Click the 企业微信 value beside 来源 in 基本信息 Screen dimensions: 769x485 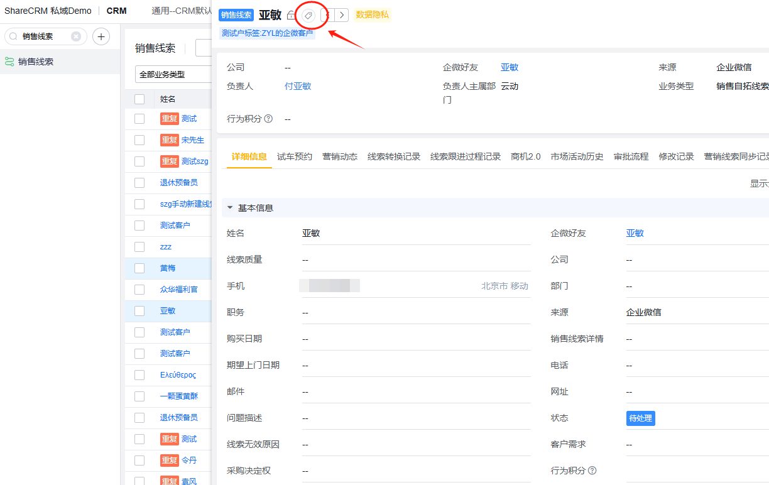pyautogui.click(x=644, y=312)
